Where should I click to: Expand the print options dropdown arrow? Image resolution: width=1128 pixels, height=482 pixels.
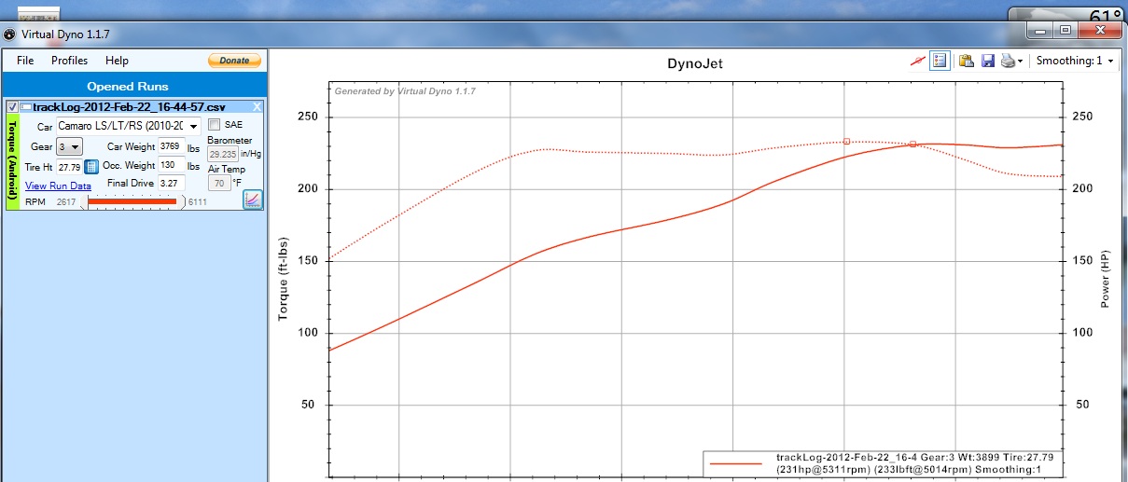pyautogui.click(x=1021, y=61)
